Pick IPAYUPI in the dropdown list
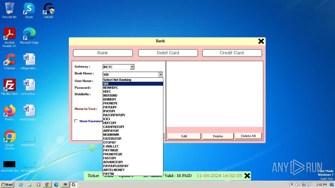This screenshot has width=335, height=188. point(133,111)
